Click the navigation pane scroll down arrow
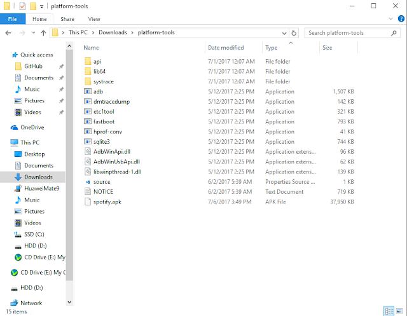This screenshot has height=316, width=407. (x=69, y=302)
